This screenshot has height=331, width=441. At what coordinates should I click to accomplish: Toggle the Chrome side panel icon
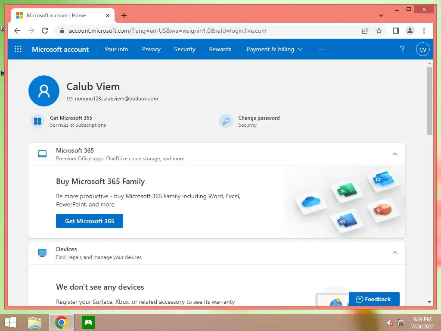tap(396, 31)
